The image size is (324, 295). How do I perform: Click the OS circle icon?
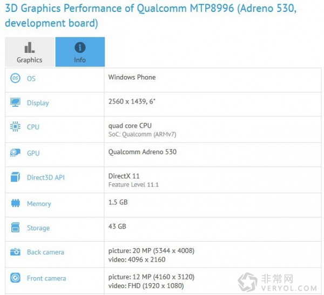point(15,78)
